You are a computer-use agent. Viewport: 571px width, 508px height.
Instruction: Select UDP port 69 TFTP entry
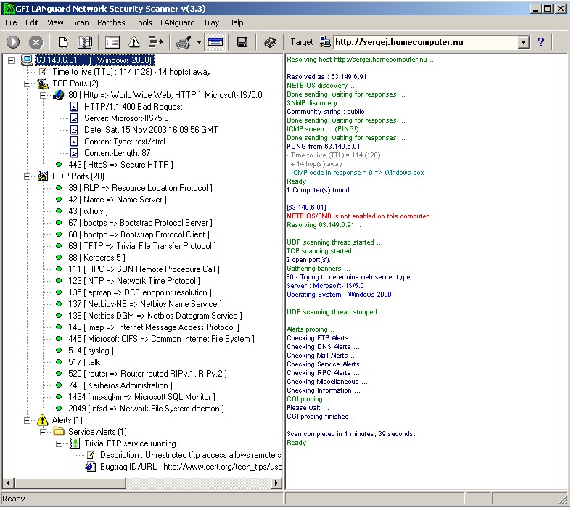click(142, 246)
